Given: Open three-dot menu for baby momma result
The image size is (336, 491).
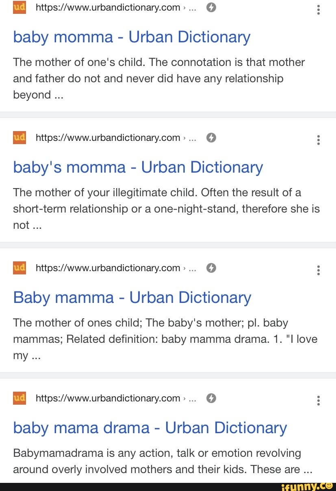Looking at the screenshot, I should [319, 9].
